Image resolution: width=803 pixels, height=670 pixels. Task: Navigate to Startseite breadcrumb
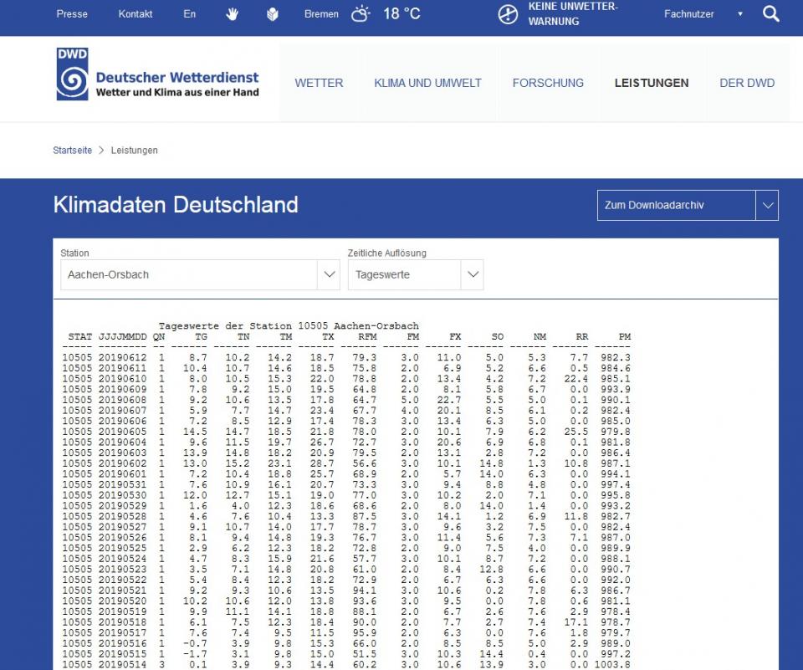(73, 151)
